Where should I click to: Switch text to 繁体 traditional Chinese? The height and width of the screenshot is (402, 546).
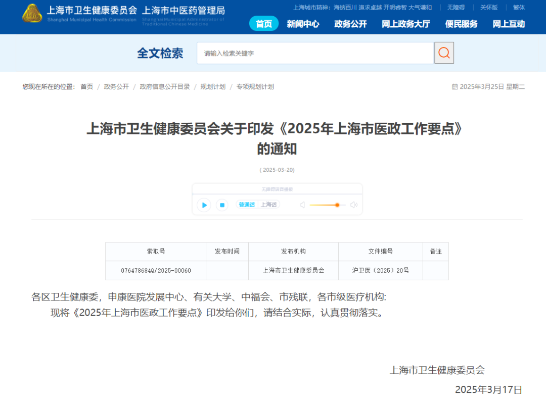519,8
